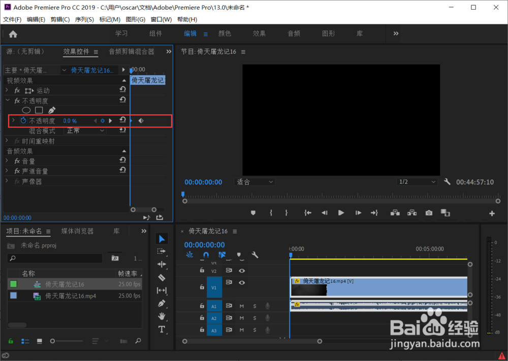
Task: Reset the 音量 audio effect
Action: 122,160
